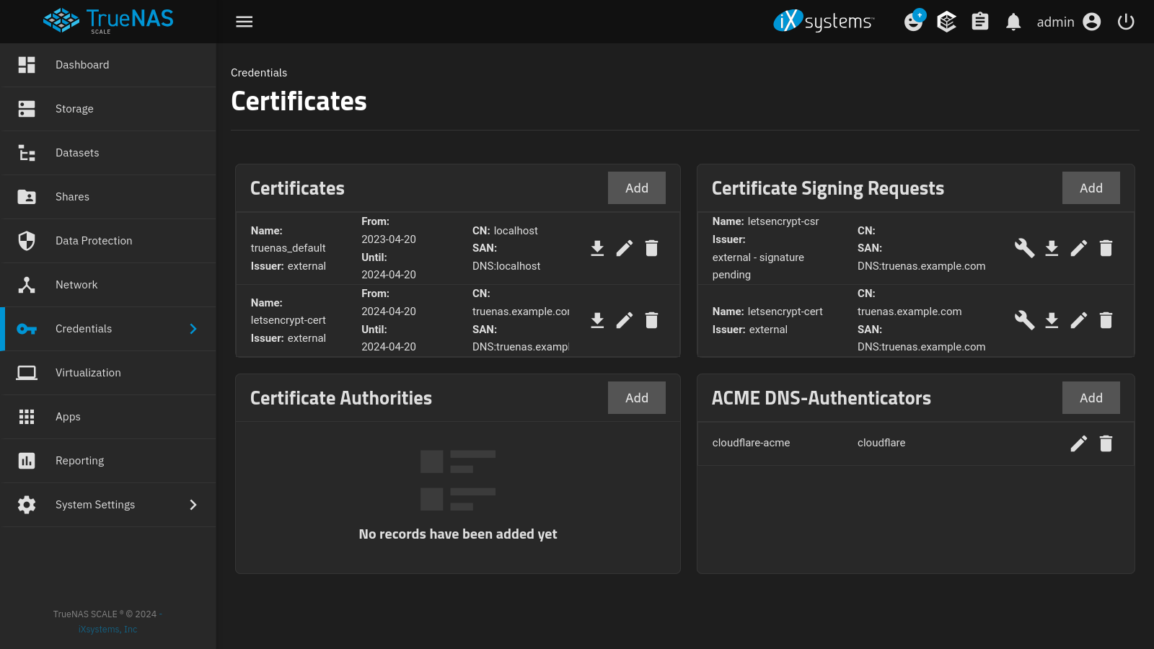Click the power button icon
Screen dimensions: 1154x649
1126,22
